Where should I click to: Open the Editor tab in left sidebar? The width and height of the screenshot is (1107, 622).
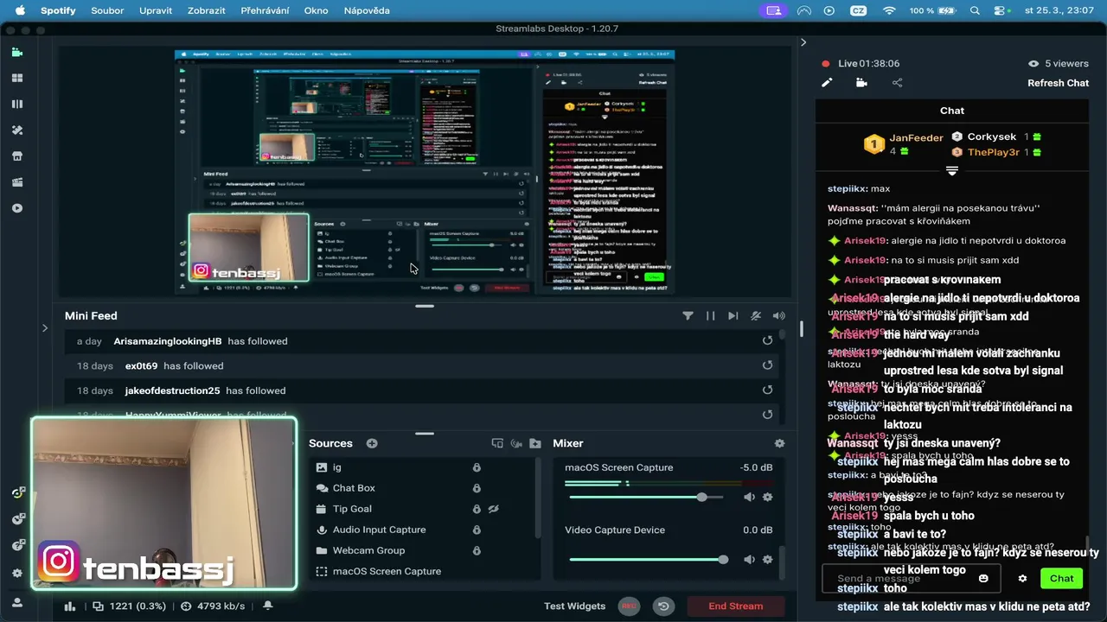[17, 52]
